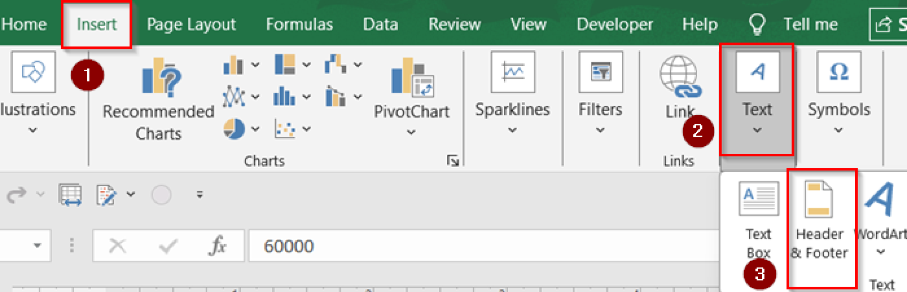Insert a pie or doughnut chart
The width and height of the screenshot is (907, 292).
pyautogui.click(x=234, y=129)
